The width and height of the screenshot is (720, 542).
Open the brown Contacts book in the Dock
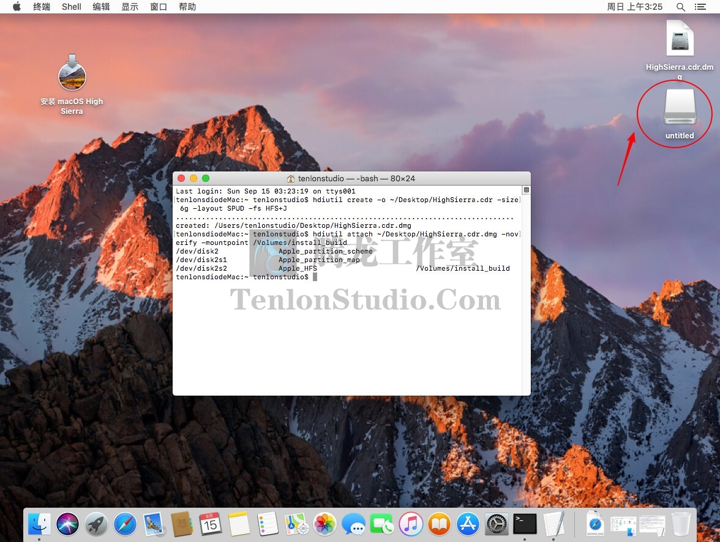pyautogui.click(x=182, y=524)
